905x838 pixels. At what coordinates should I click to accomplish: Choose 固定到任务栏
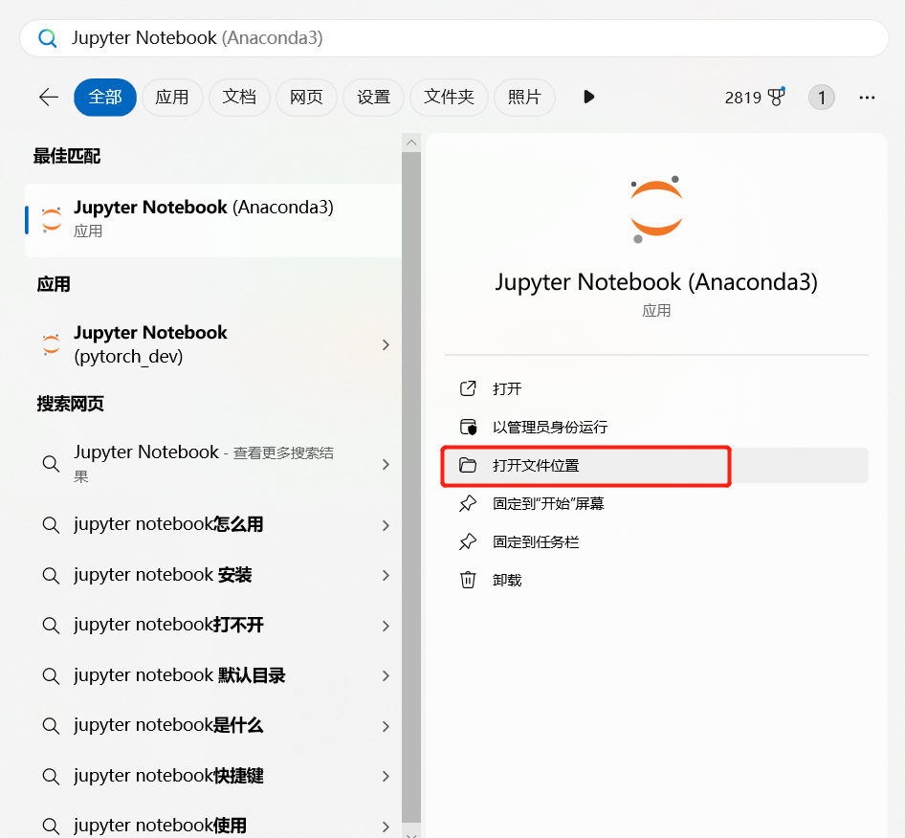click(x=656, y=542)
